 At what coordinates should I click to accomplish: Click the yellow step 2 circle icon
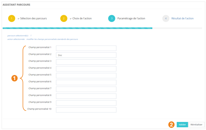pos(64,19)
